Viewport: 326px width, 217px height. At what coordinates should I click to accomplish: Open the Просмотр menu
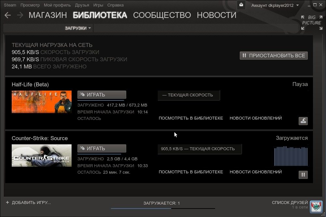tap(30, 5)
